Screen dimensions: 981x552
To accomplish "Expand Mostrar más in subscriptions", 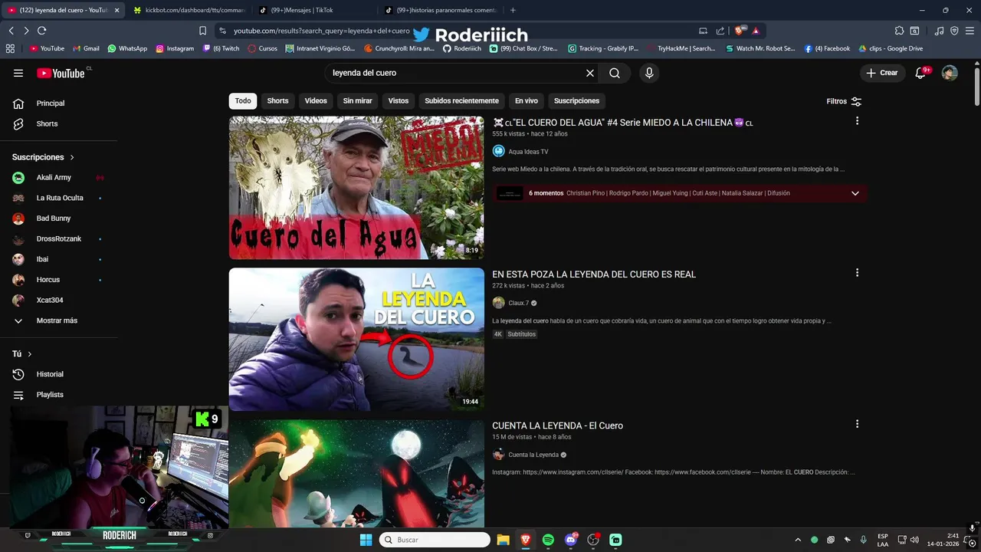I will (58, 320).
